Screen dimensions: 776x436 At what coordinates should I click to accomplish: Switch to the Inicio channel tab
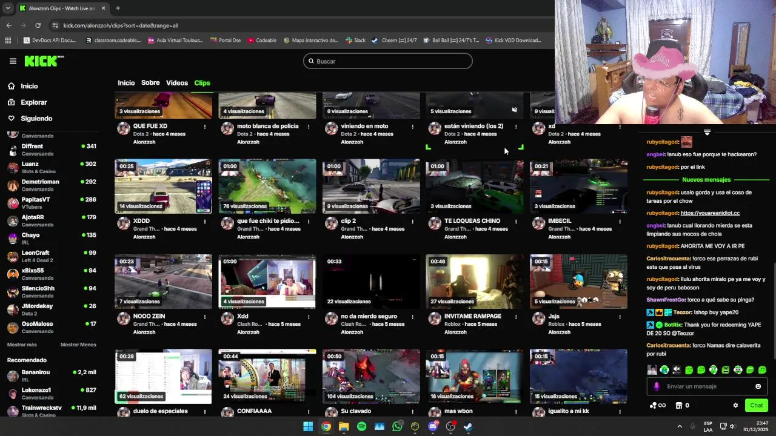[126, 83]
